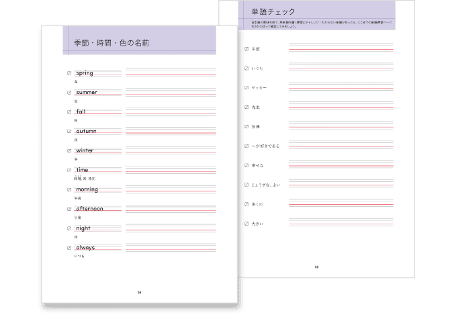Viewport: 450px width, 317px height.
Task: Click page number 24 at bottom
Action: pyautogui.click(x=139, y=292)
